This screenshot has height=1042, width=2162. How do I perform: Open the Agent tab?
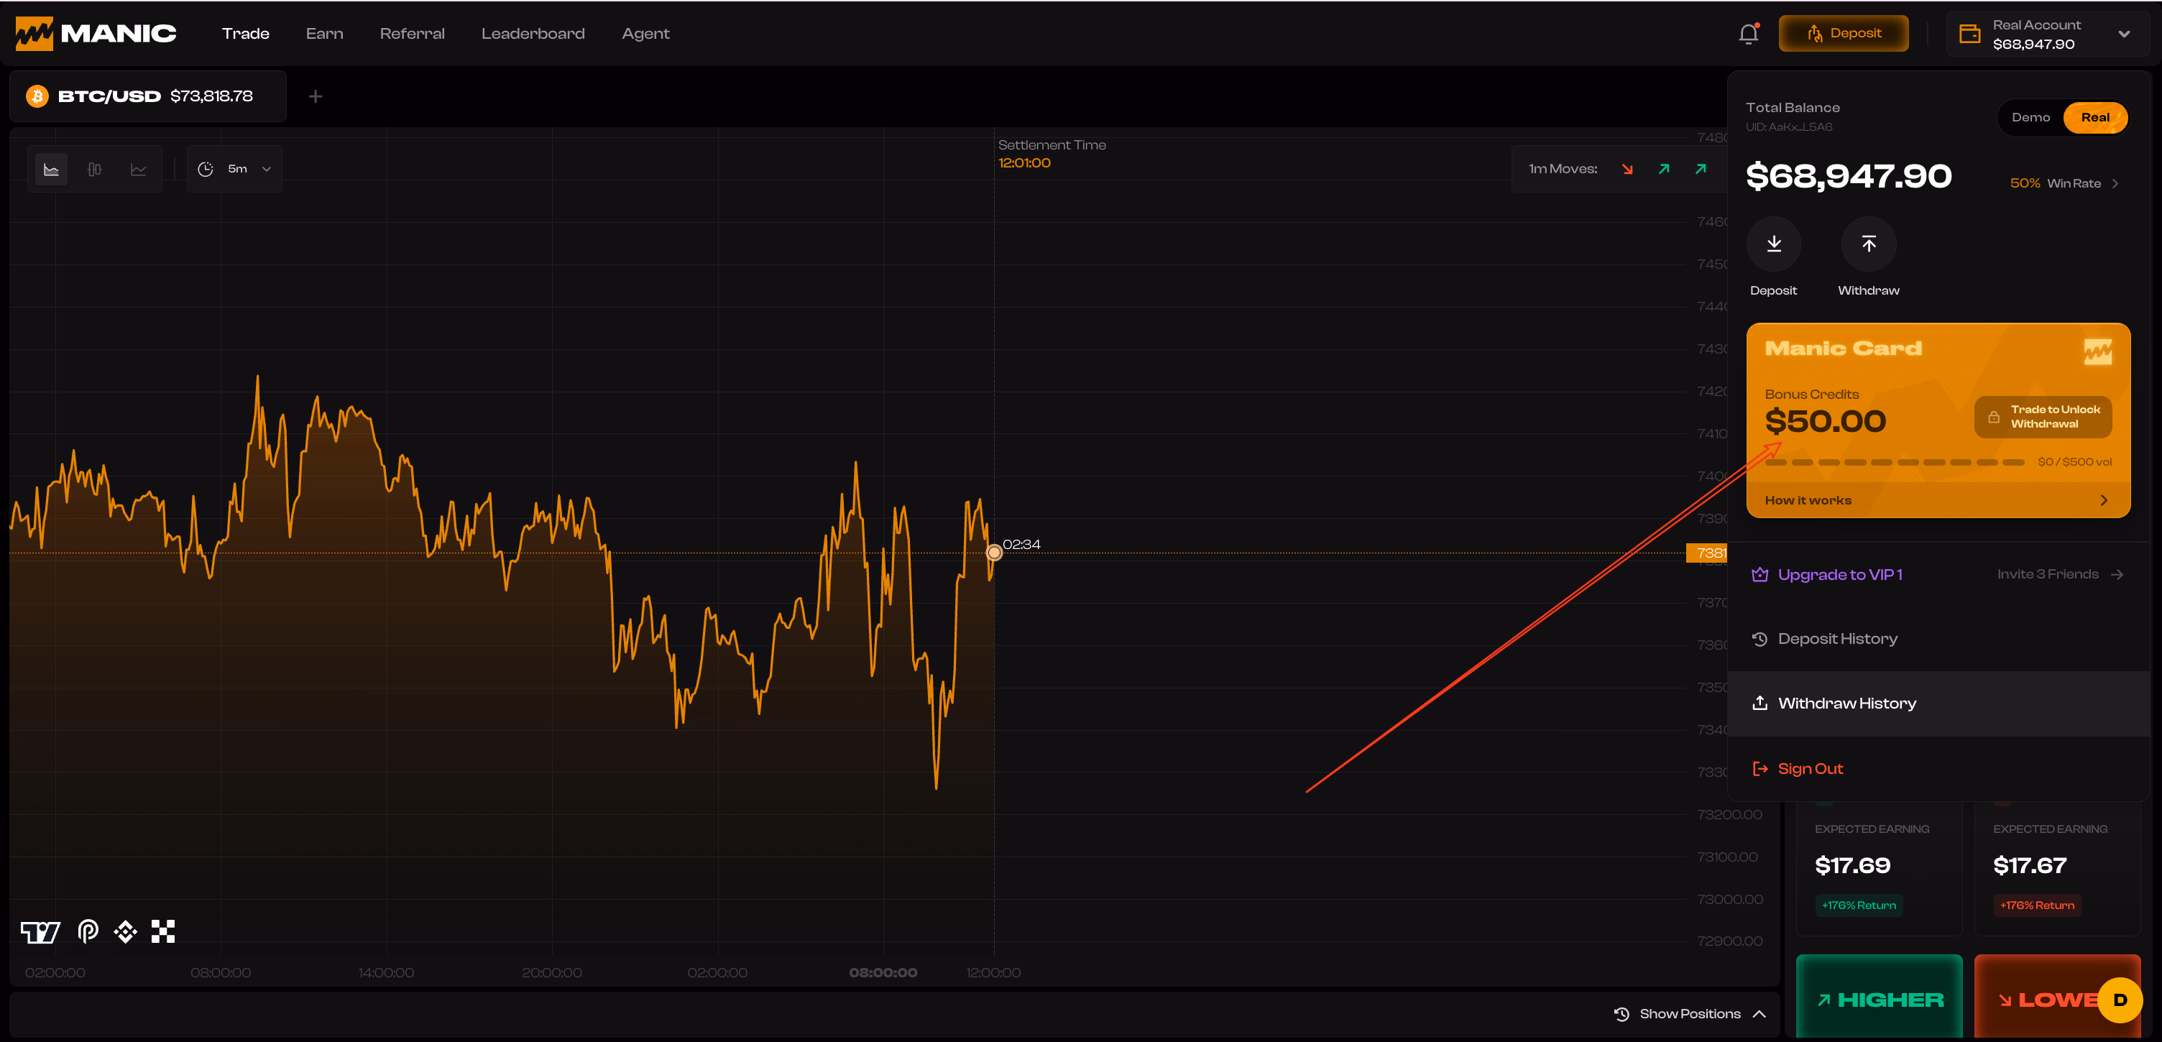(x=645, y=34)
